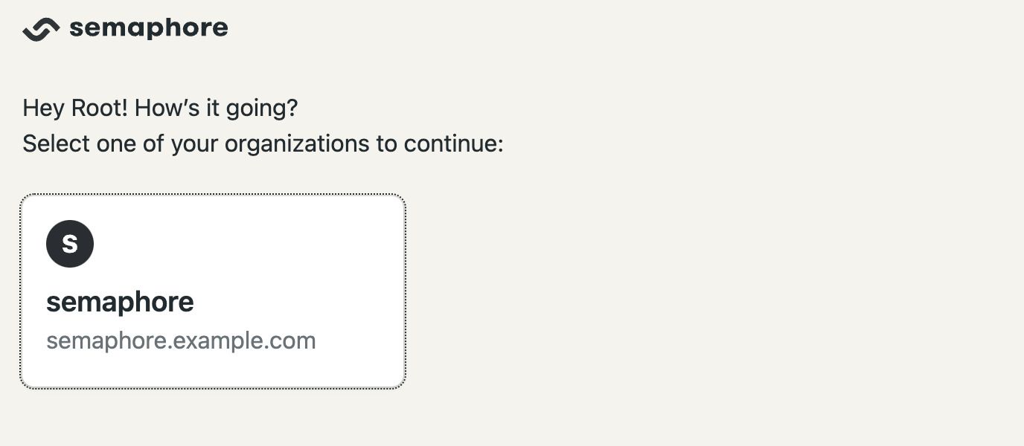The width and height of the screenshot is (1024, 446).
Task: Click the words "to continue:" in the prompt
Action: 440,143
